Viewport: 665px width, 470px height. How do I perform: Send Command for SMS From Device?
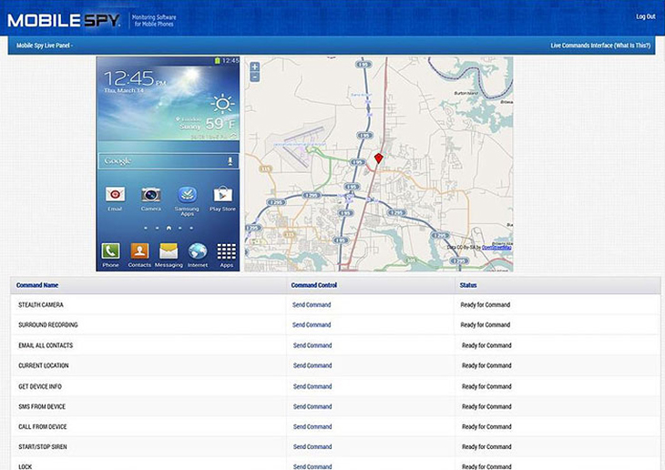click(312, 406)
